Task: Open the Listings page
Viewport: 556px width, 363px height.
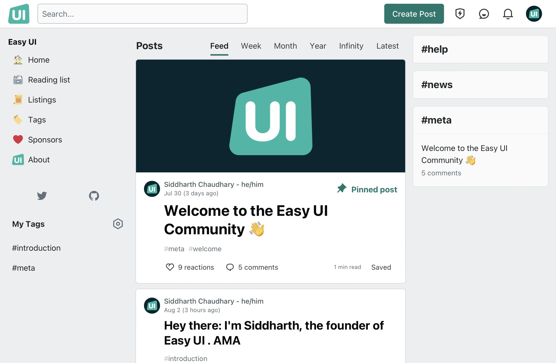Action: click(42, 100)
